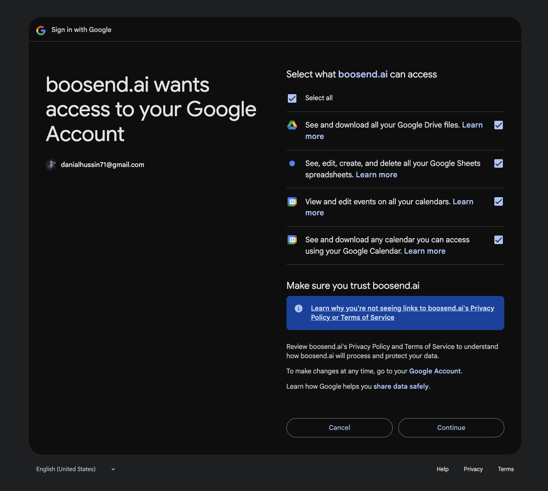Image resolution: width=548 pixels, height=491 pixels.
Task: Disable the Google Drive files permission
Action: [499, 125]
